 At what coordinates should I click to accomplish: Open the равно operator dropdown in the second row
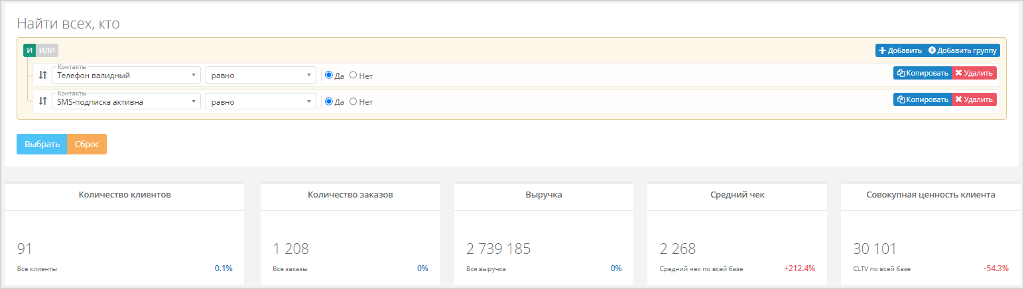(x=261, y=101)
